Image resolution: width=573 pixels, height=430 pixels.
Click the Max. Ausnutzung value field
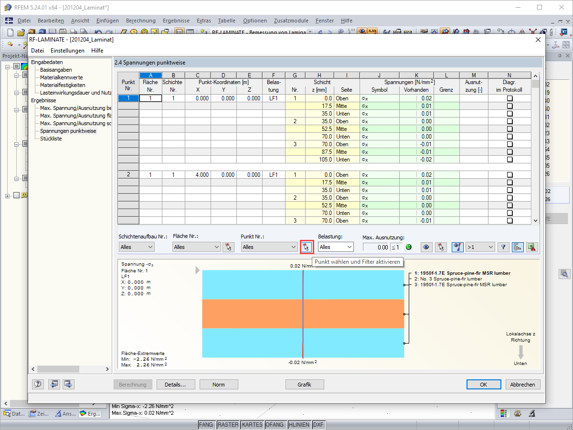click(x=376, y=247)
